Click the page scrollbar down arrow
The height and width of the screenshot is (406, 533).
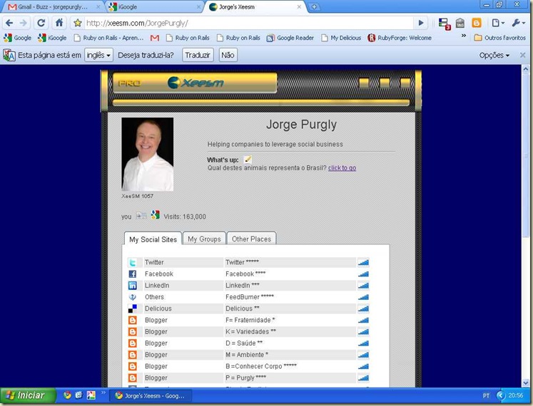pyautogui.click(x=526, y=383)
